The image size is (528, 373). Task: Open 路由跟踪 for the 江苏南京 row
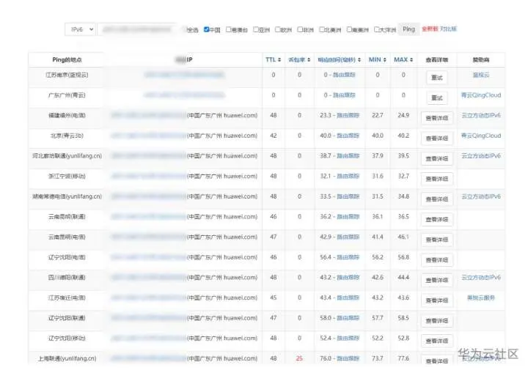[344, 75]
